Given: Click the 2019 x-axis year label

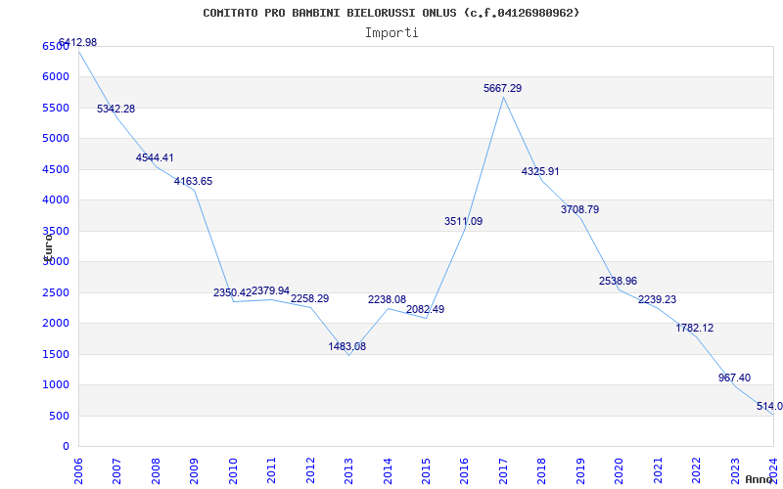Looking at the screenshot, I should (x=580, y=470).
